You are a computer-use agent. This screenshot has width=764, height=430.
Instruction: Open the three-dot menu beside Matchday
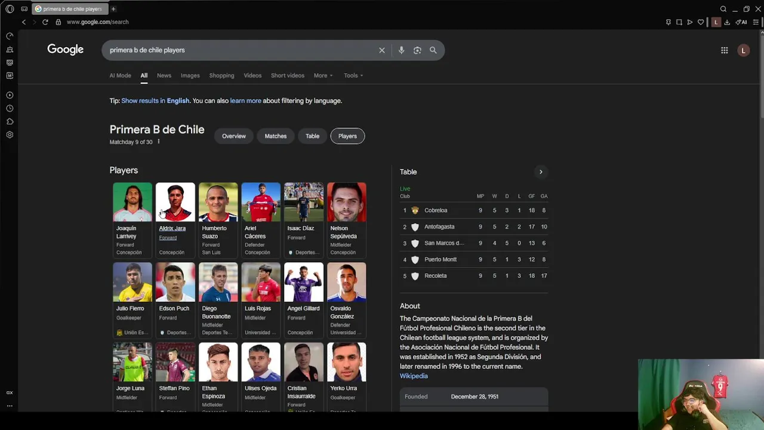pos(158,142)
